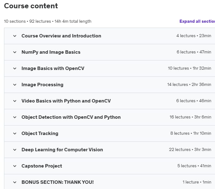Click the '5 lectures • 41min' text

coord(194,166)
